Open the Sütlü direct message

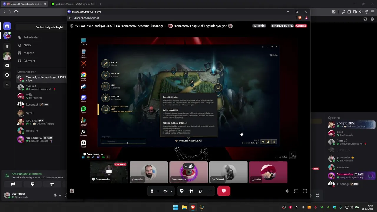pos(41,113)
